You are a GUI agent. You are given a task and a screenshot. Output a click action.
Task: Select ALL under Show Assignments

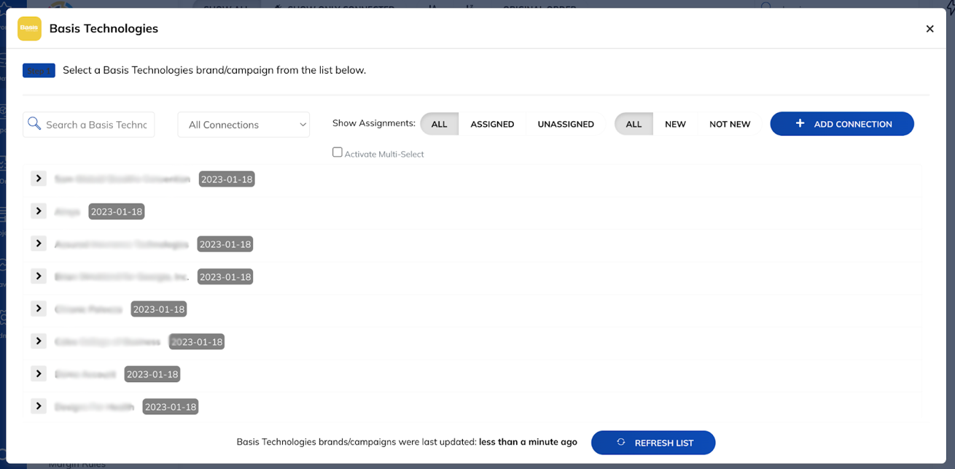tap(439, 124)
